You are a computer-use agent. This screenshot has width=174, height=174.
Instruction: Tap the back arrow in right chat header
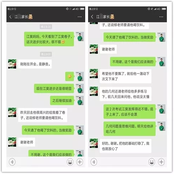pyautogui.click(x=92, y=17)
